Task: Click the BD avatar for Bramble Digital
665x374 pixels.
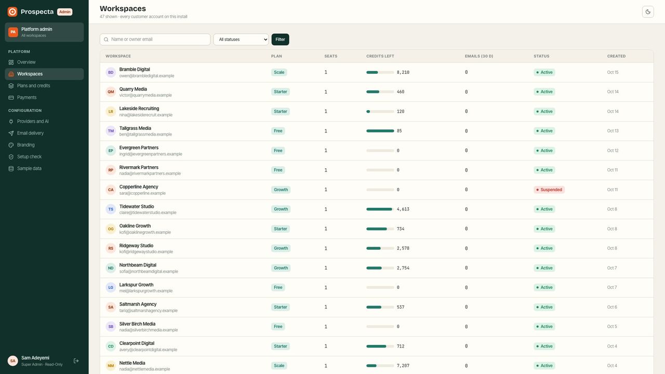Action: (x=111, y=73)
